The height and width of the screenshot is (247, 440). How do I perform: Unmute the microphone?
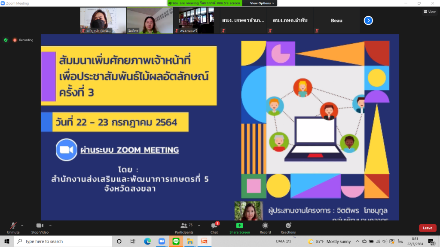(x=13, y=228)
